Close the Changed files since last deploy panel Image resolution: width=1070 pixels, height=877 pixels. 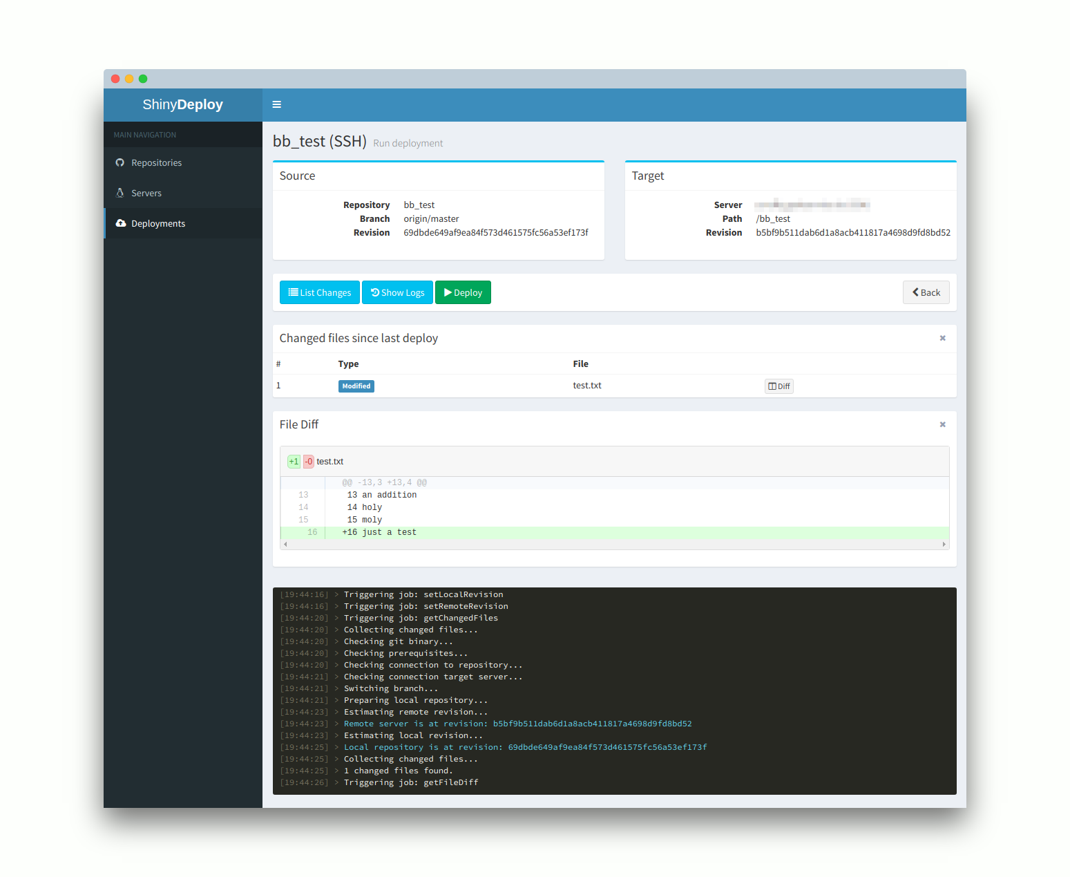click(x=942, y=338)
